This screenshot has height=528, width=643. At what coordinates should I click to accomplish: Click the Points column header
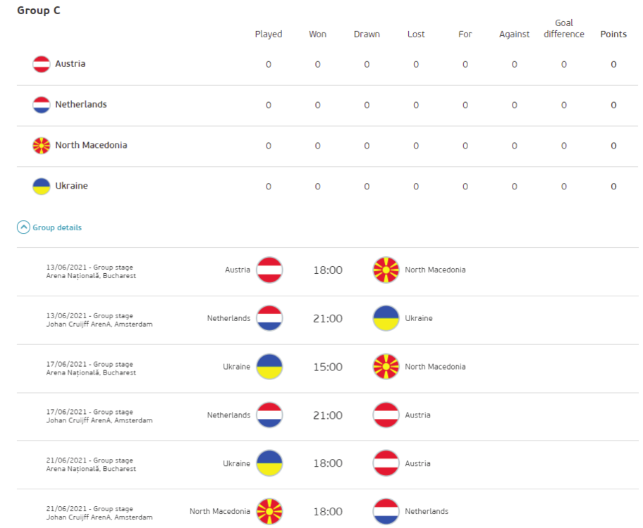pyautogui.click(x=613, y=34)
